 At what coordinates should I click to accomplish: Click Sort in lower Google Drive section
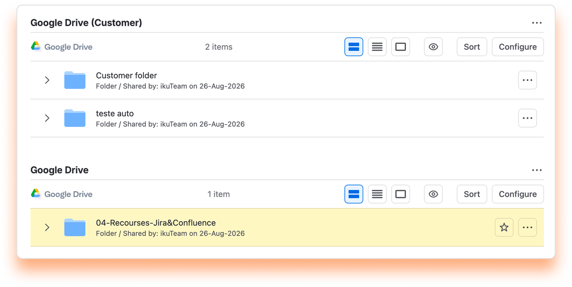click(x=472, y=194)
